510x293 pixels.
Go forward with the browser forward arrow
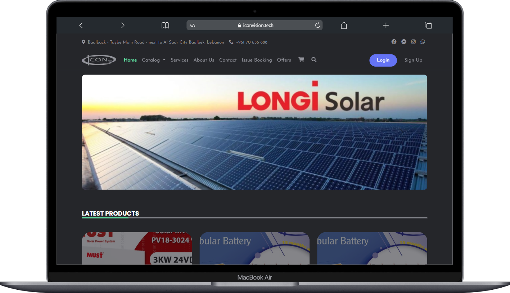123,25
